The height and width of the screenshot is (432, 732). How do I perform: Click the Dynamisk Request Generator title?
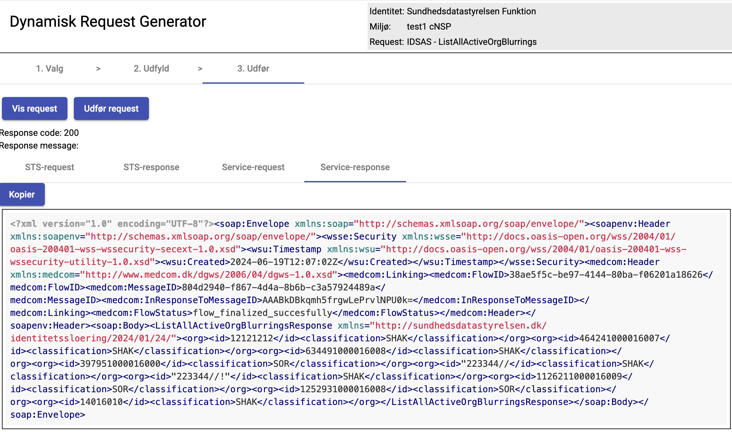[108, 22]
